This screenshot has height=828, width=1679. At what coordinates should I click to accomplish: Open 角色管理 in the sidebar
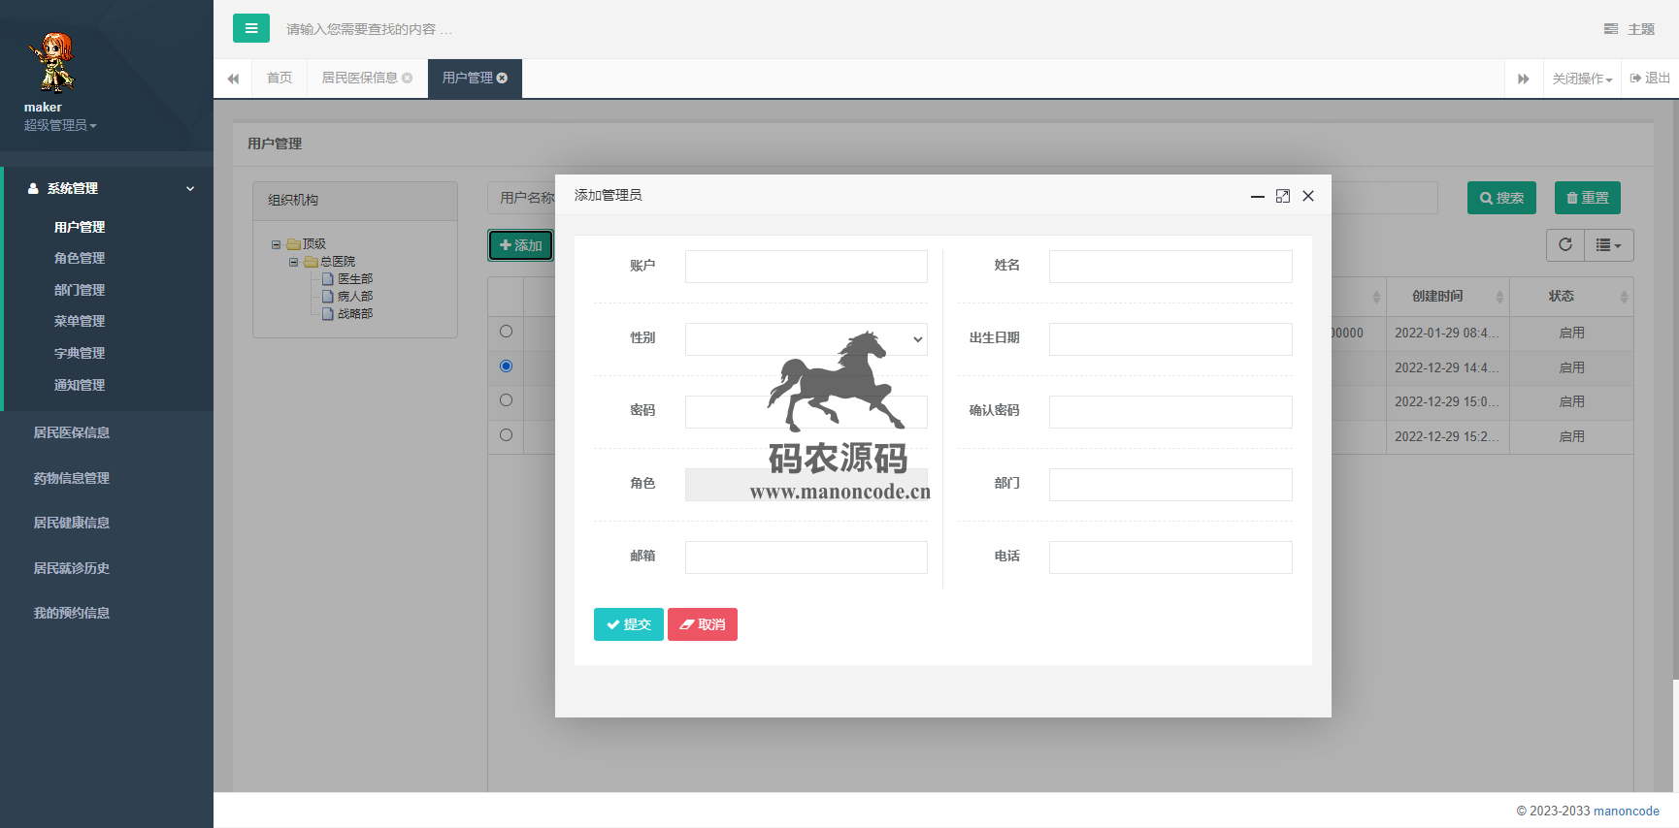(x=80, y=258)
